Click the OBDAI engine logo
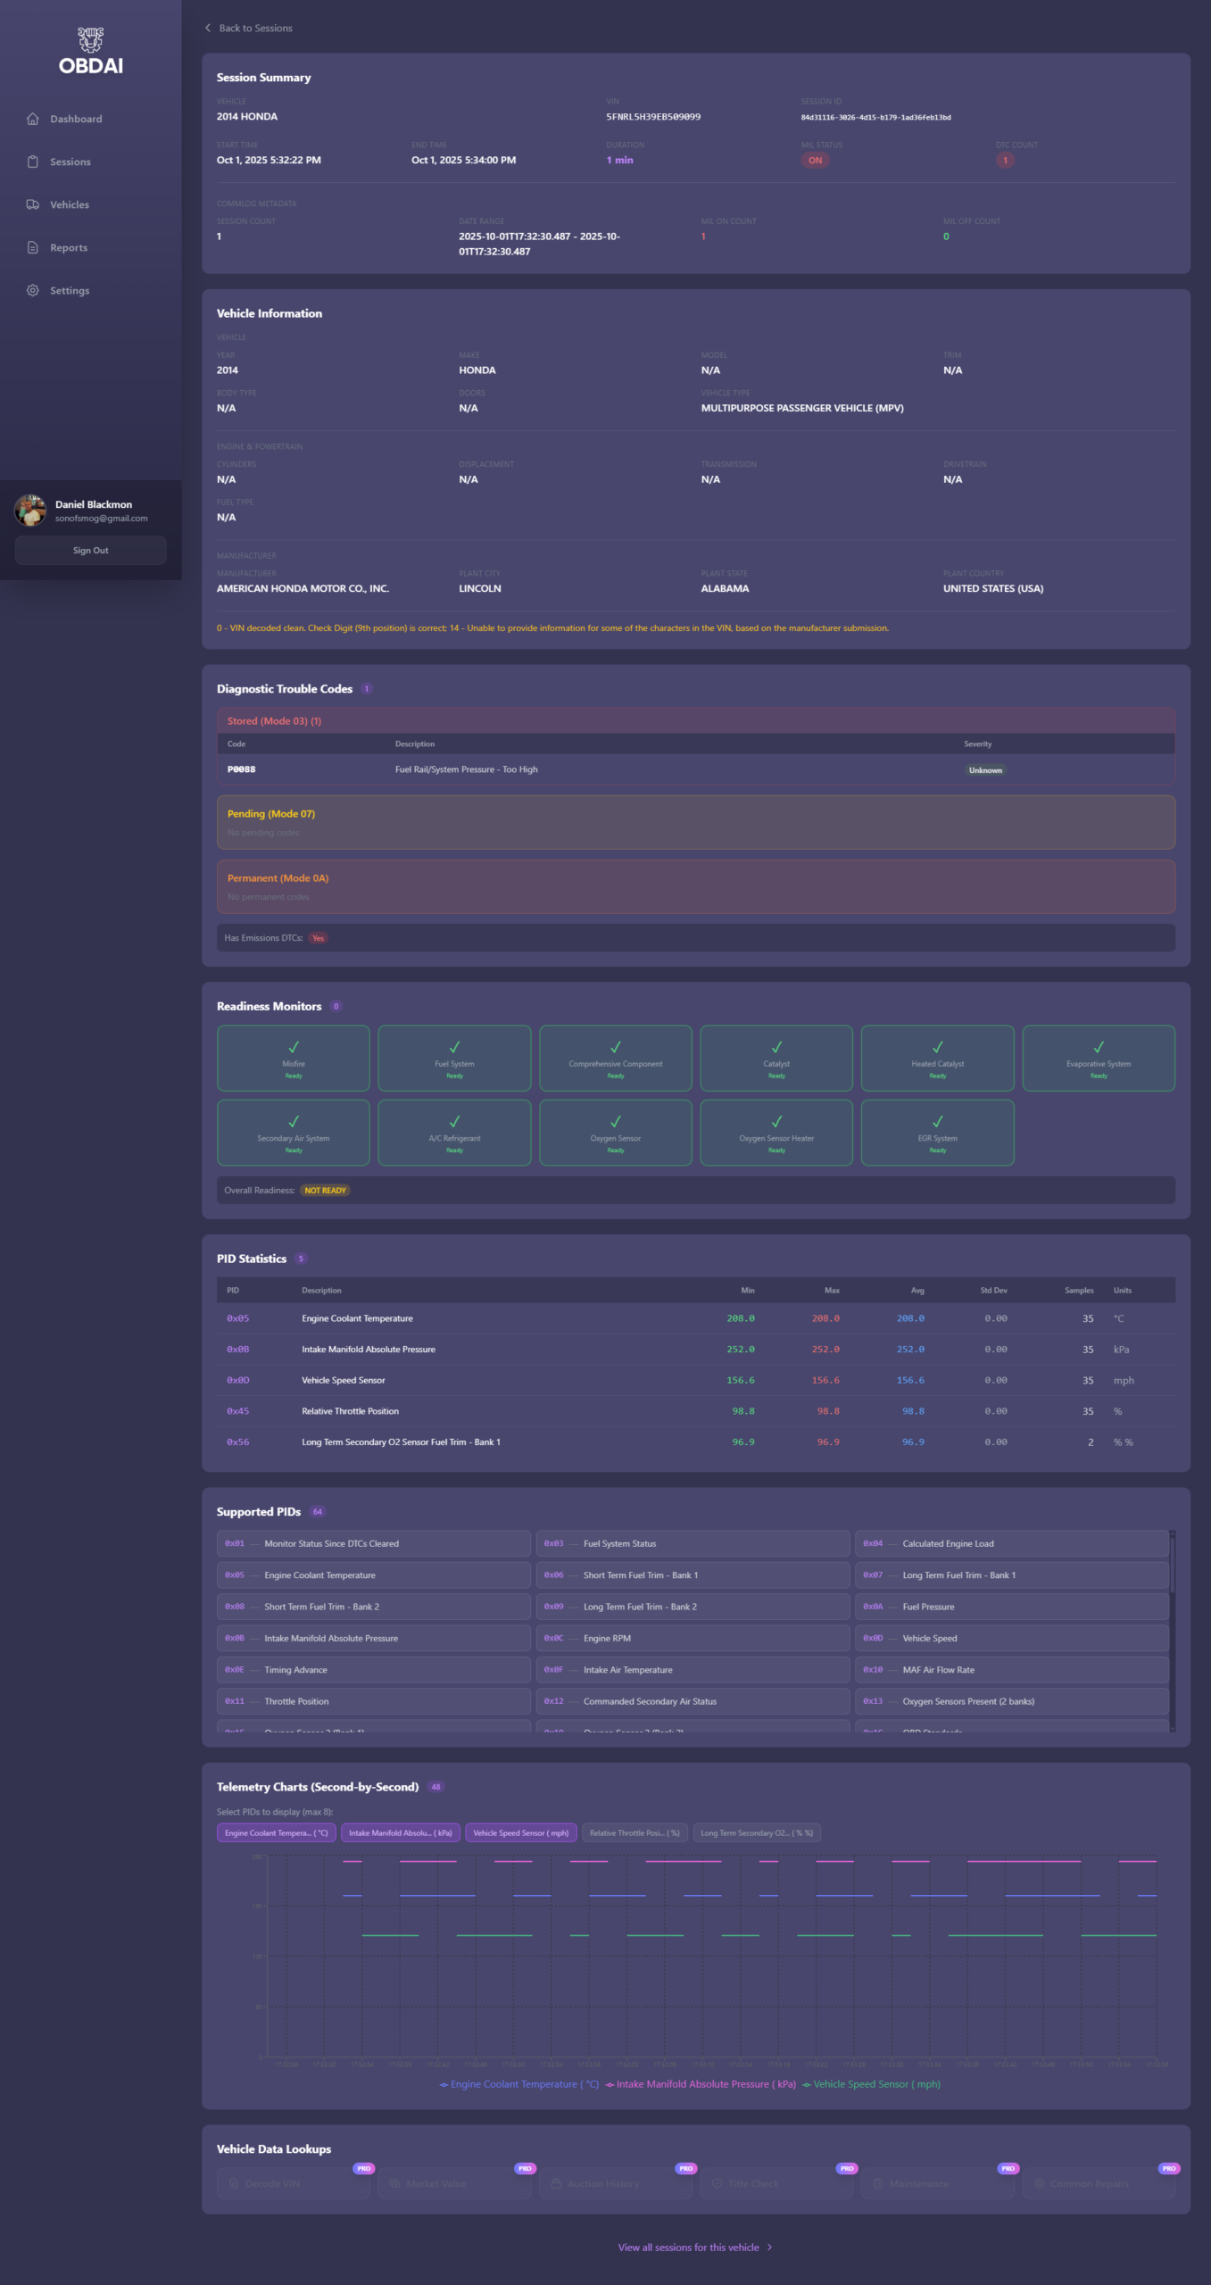Image resolution: width=1211 pixels, height=2285 pixels. pos(90,39)
